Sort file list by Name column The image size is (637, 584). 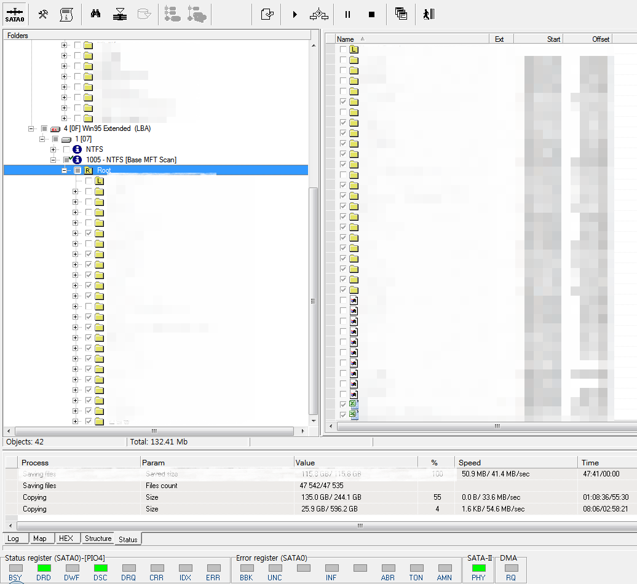coord(412,39)
